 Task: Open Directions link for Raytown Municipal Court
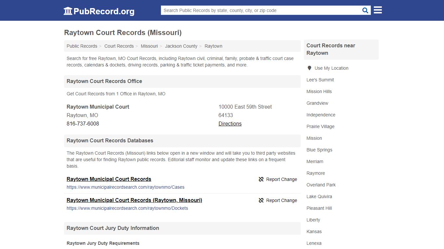(x=230, y=124)
